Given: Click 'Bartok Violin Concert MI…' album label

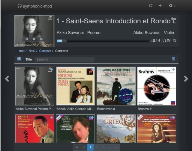Looking at the screenshot, I should point(75,109).
